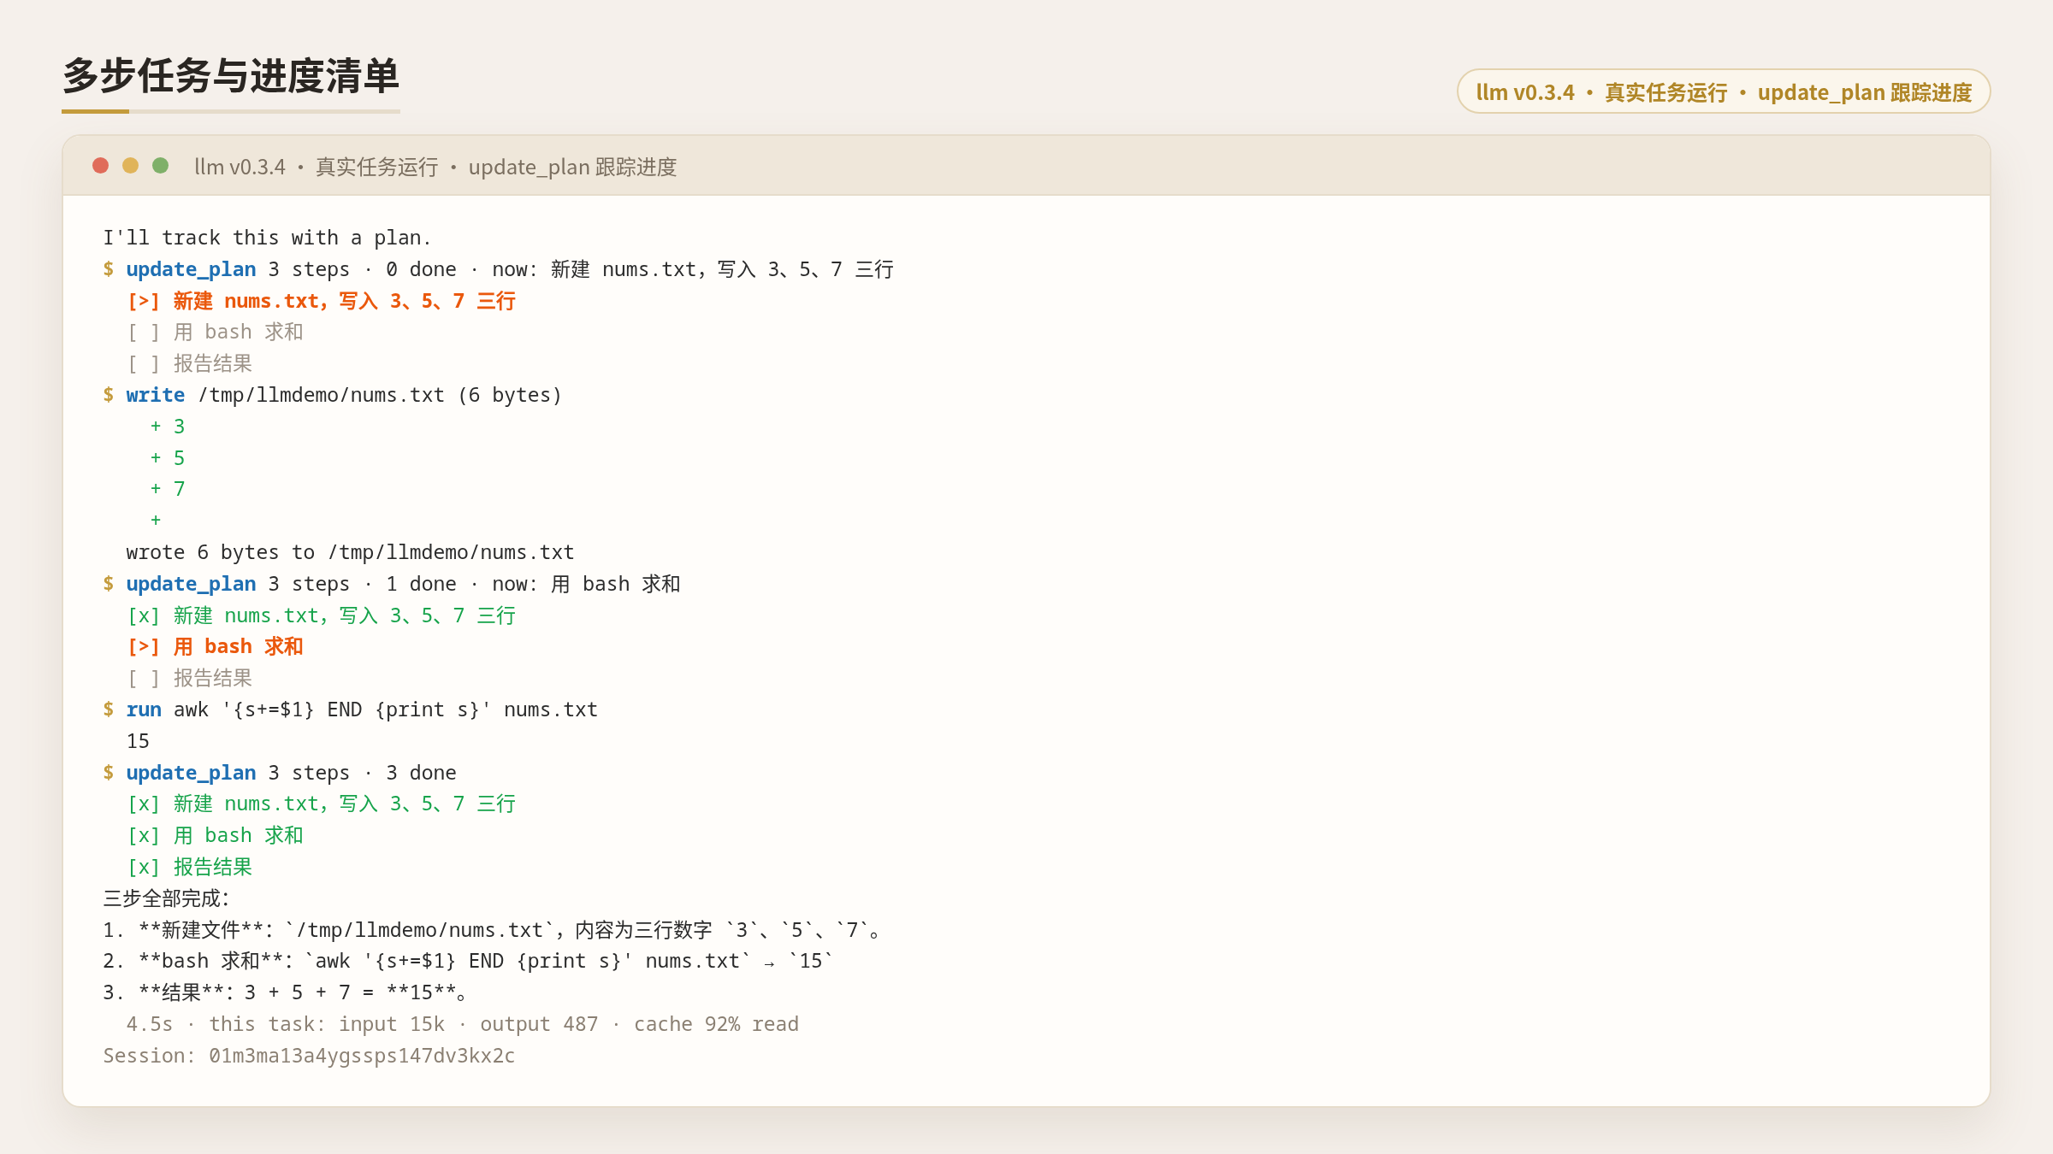Click the Session ID line at bottom
This screenshot has height=1154, width=2053.
[x=309, y=1056]
